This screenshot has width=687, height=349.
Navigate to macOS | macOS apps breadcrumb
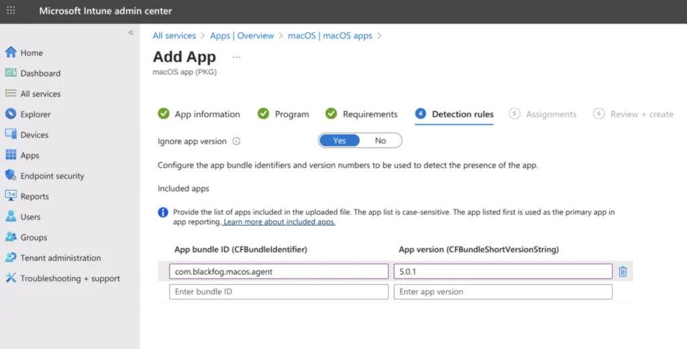330,36
